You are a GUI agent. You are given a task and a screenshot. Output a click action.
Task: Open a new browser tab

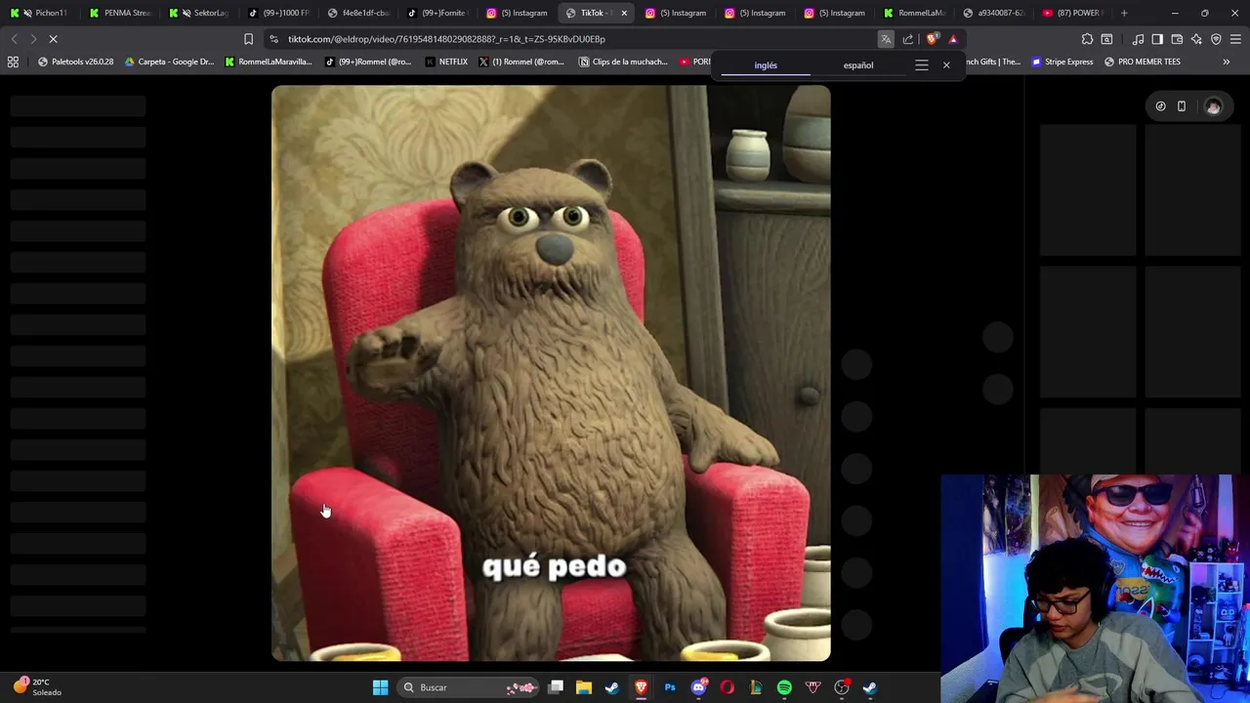coord(1124,13)
